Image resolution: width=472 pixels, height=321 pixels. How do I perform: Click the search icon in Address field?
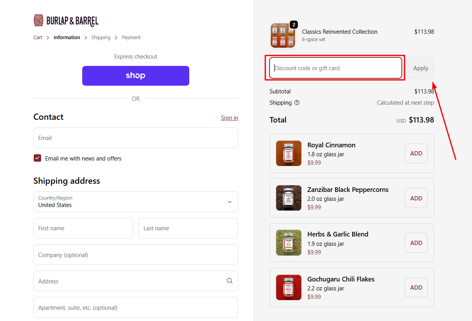tap(230, 281)
